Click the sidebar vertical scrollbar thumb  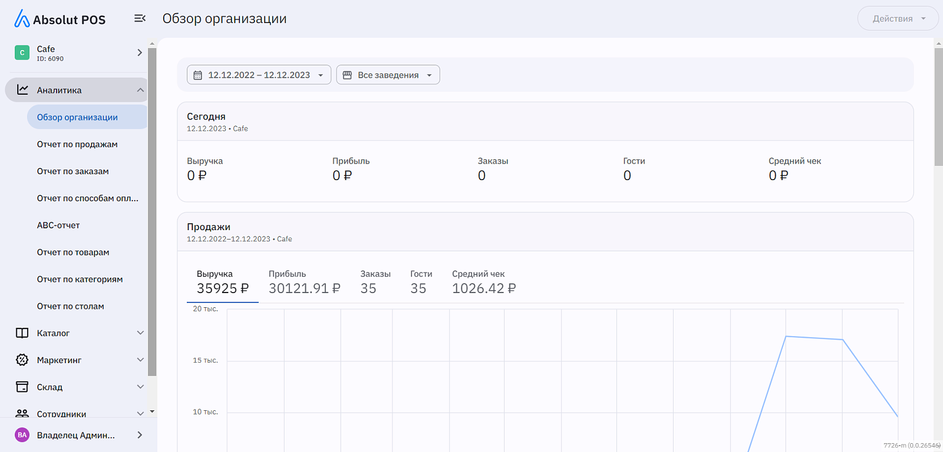pyautogui.click(x=152, y=212)
